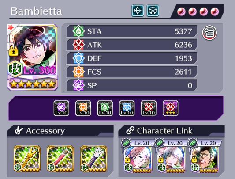This screenshot has height=179, width=235.
Task: Select the three-star ATK bonus slot
Action: pyautogui.click(x=170, y=108)
